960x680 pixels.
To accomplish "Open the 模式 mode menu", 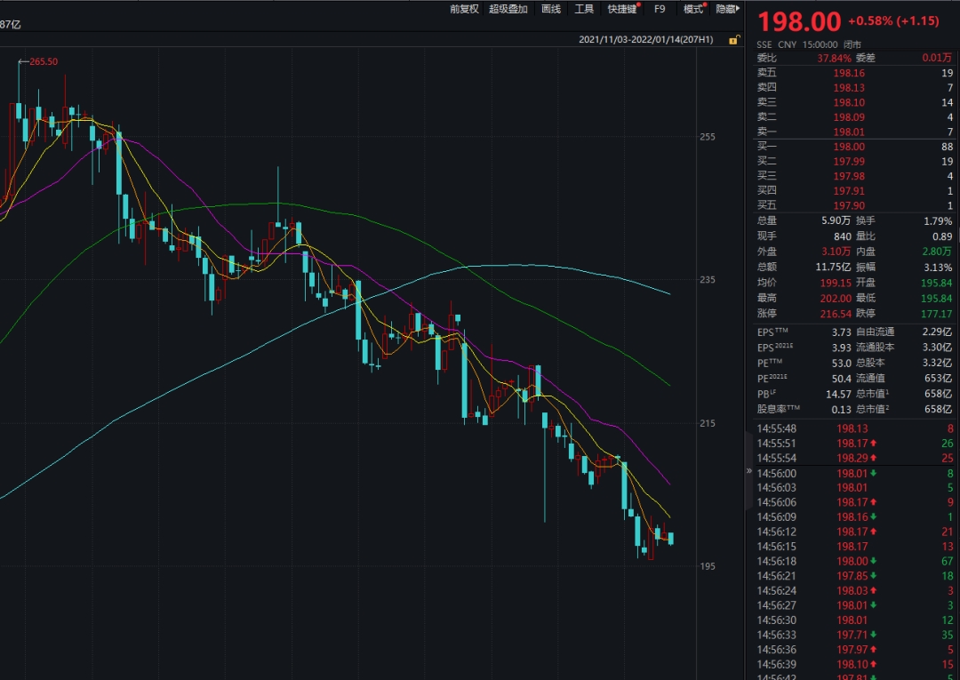I will (693, 9).
